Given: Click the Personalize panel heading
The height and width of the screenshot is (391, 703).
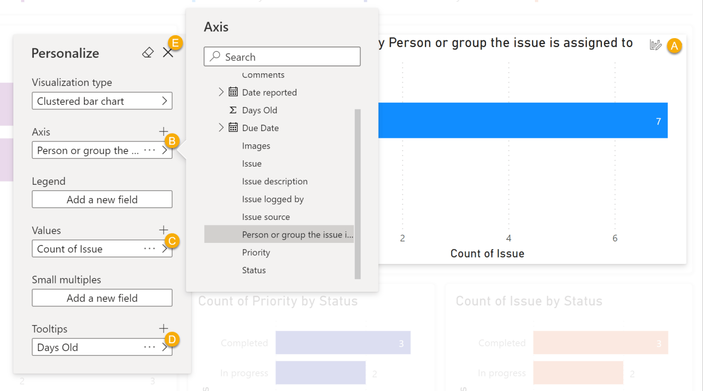Looking at the screenshot, I should [x=65, y=53].
